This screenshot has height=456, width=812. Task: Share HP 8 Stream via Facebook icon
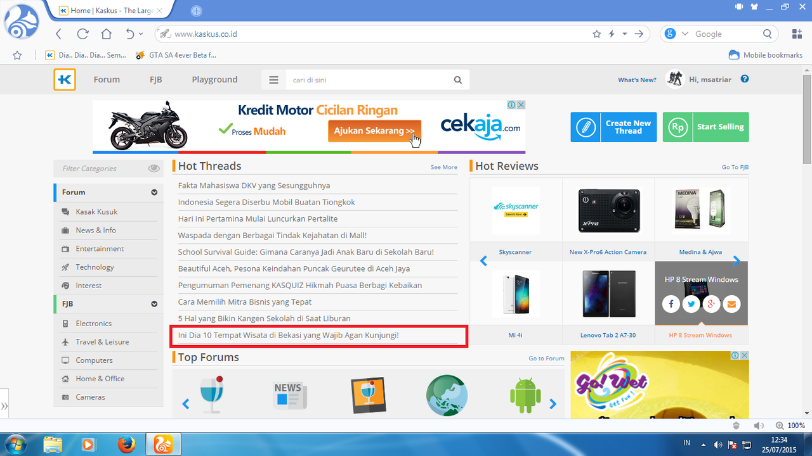tap(671, 304)
